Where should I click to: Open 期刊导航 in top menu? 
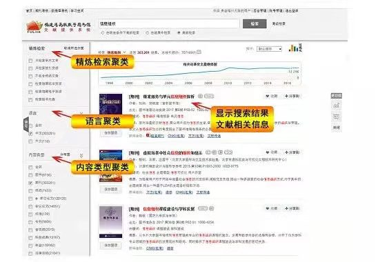coord(41,11)
